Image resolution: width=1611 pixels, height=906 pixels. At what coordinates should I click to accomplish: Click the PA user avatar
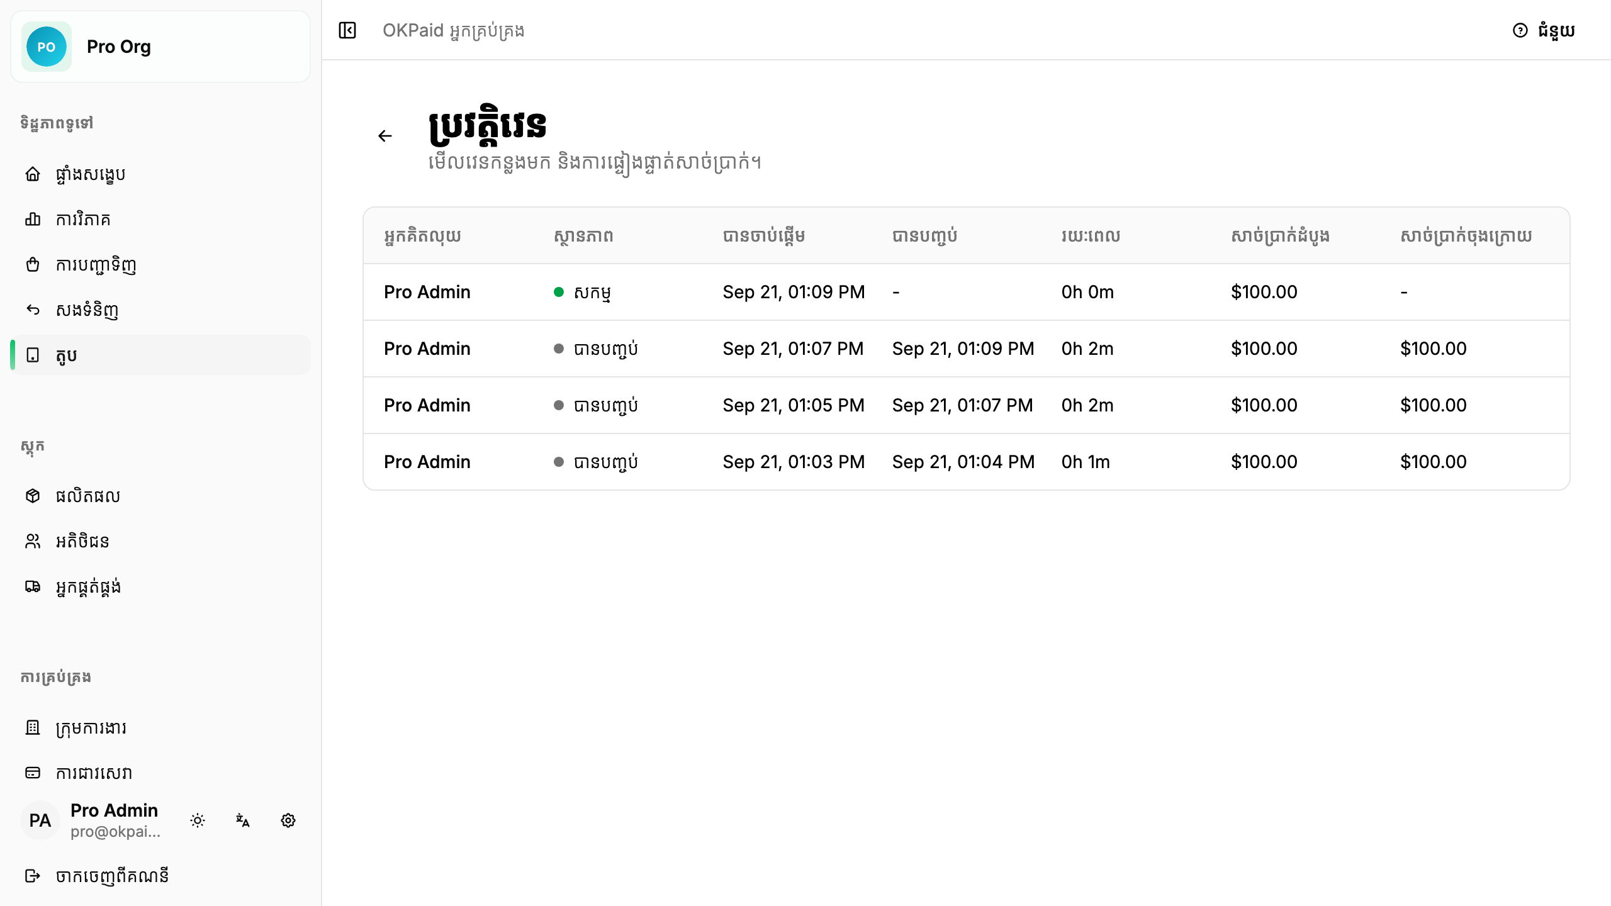click(40, 820)
